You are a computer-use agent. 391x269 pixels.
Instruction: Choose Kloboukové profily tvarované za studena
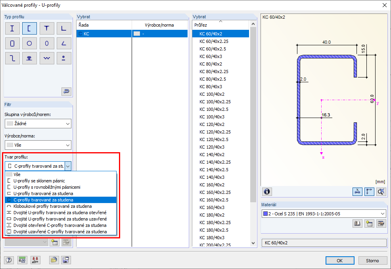[x=61, y=206]
